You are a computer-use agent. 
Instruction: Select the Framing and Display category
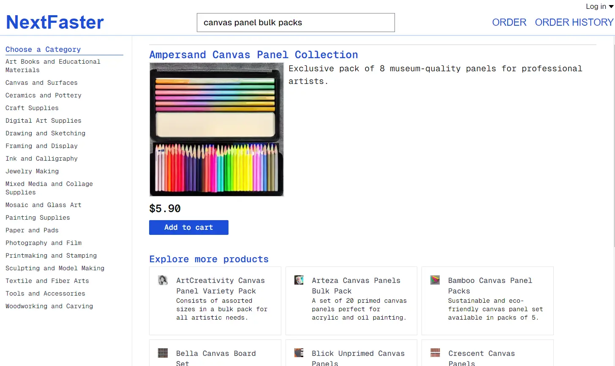(x=41, y=146)
